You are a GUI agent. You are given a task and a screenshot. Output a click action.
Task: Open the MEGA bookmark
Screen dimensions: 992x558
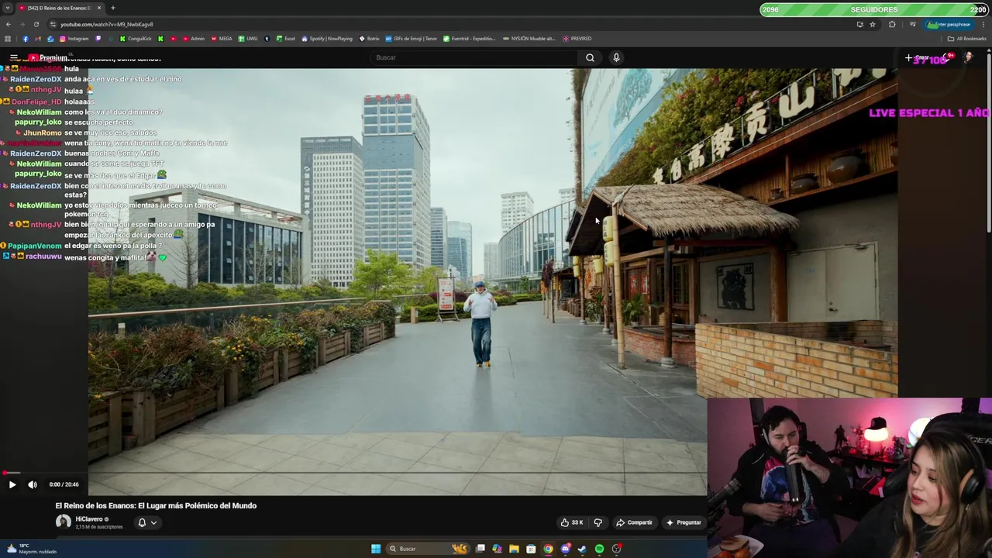[222, 39]
